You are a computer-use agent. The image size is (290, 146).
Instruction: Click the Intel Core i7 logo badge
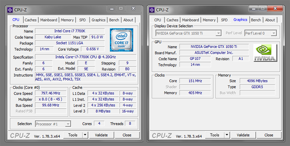tap(121, 40)
